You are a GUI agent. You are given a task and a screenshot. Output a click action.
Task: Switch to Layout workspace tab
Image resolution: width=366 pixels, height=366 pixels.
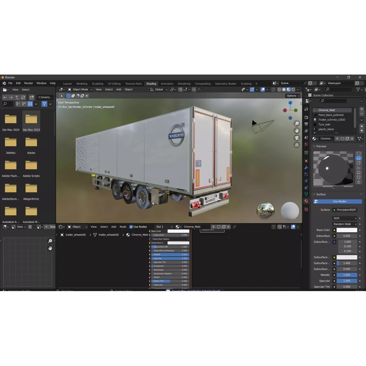[x=67, y=84]
